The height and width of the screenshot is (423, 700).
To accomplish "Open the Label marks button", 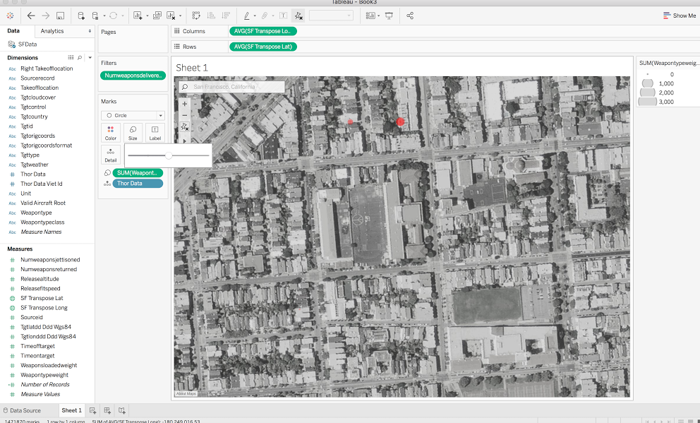I will click(155, 133).
